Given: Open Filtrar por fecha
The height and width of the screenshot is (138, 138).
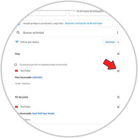Looking at the screenshot, I should (x=29, y=42).
